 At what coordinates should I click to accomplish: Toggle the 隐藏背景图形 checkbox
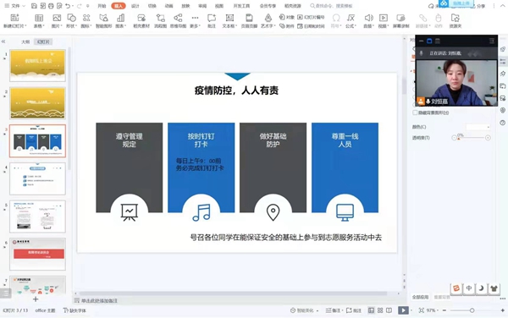click(x=415, y=112)
